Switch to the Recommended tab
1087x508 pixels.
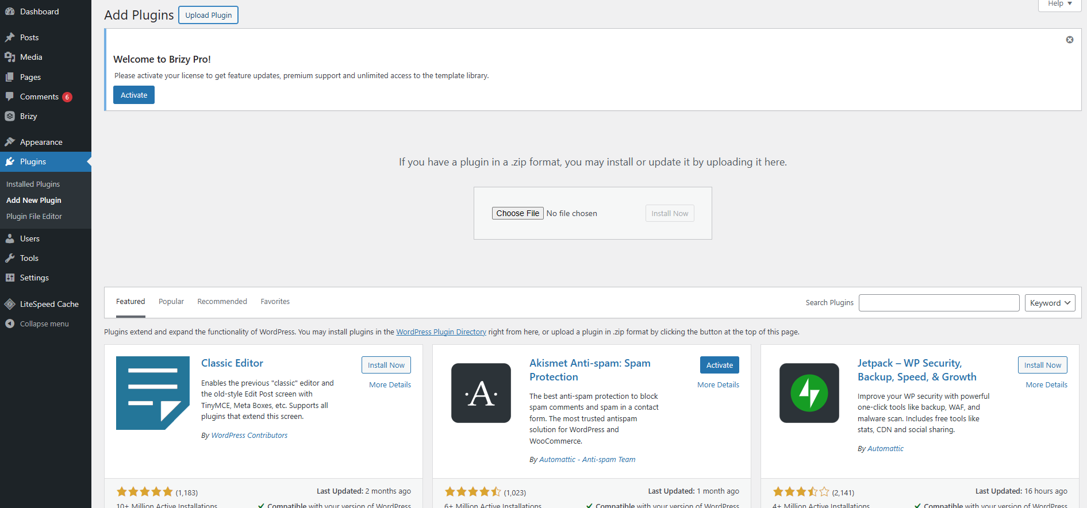[222, 302]
